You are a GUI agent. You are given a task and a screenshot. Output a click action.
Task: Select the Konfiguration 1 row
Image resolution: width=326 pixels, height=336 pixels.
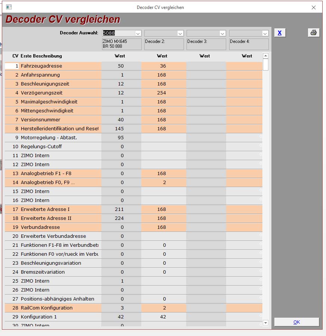pyautogui.click(x=133, y=317)
